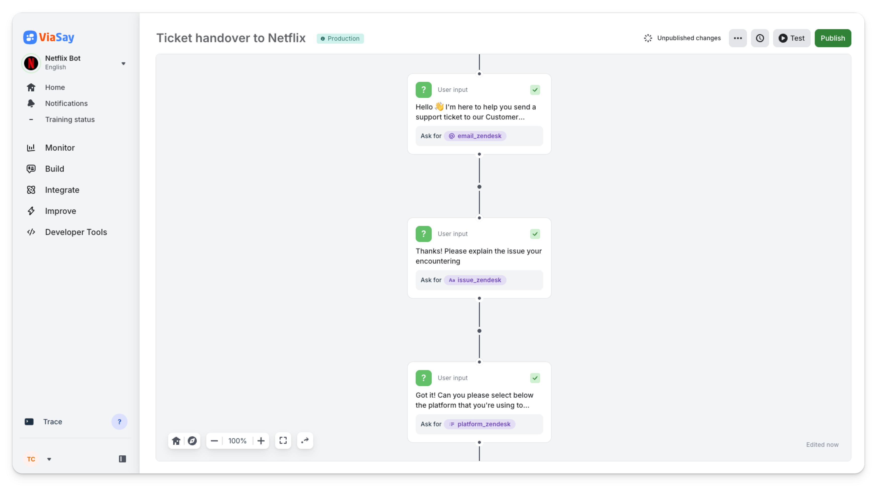The image size is (877, 486).
Task: Toggle checkmark on issue_zendesk User input card
Action: 535,234
